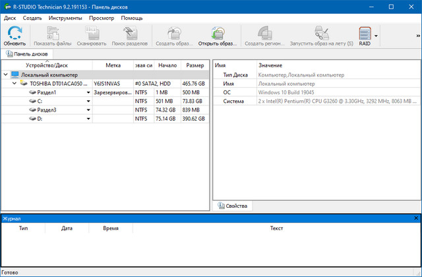This screenshot has height=277, width=422.
Task: Click the Открыть образ toolbar icon
Action: click(x=218, y=33)
